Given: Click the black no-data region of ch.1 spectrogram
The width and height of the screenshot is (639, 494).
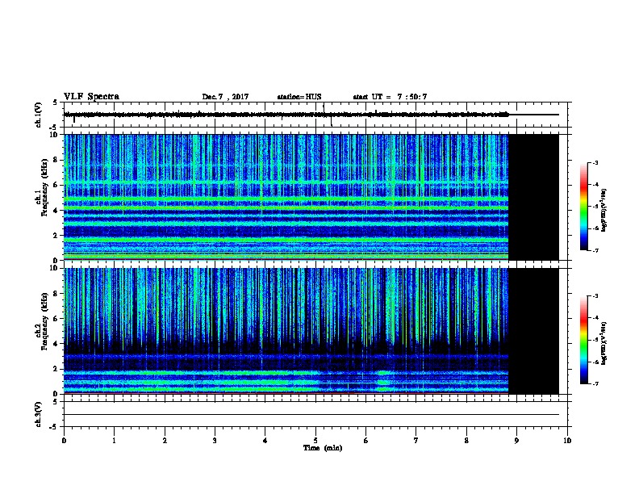Looking at the screenshot, I should (533, 197).
